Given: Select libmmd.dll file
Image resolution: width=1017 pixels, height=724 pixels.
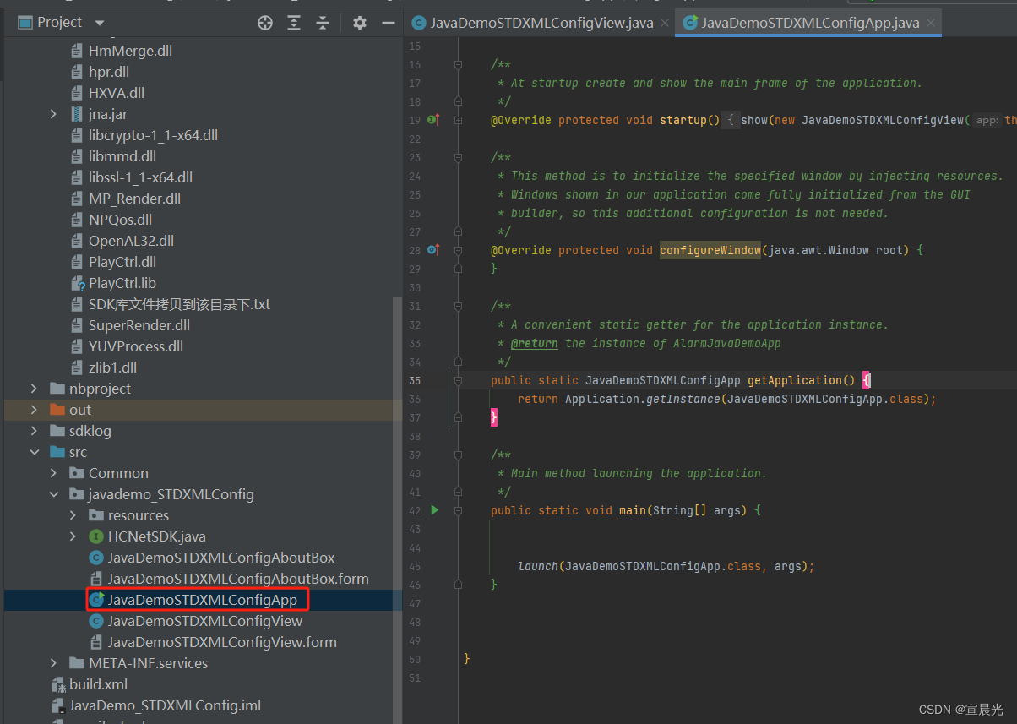Looking at the screenshot, I should 122,156.
